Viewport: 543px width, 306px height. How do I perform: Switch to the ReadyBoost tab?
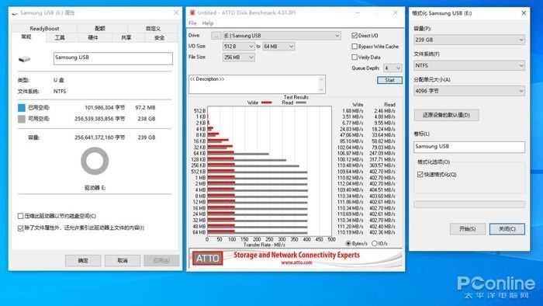[44, 29]
